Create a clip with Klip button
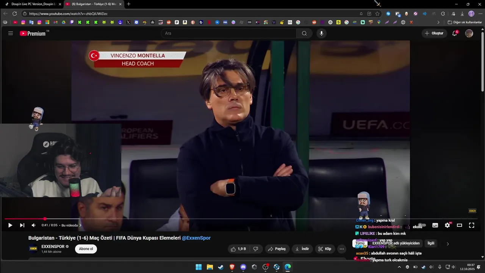The image size is (485, 273). [x=325, y=249]
